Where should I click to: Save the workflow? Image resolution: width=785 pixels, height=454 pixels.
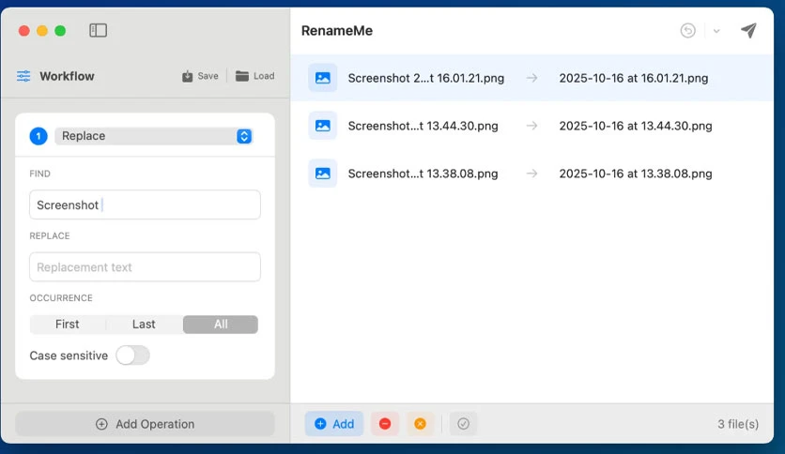200,76
